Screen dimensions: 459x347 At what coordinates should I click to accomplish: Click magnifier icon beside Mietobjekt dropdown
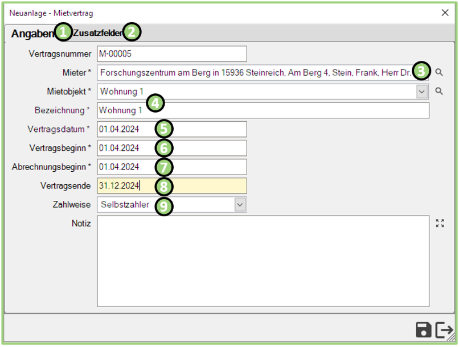(439, 91)
